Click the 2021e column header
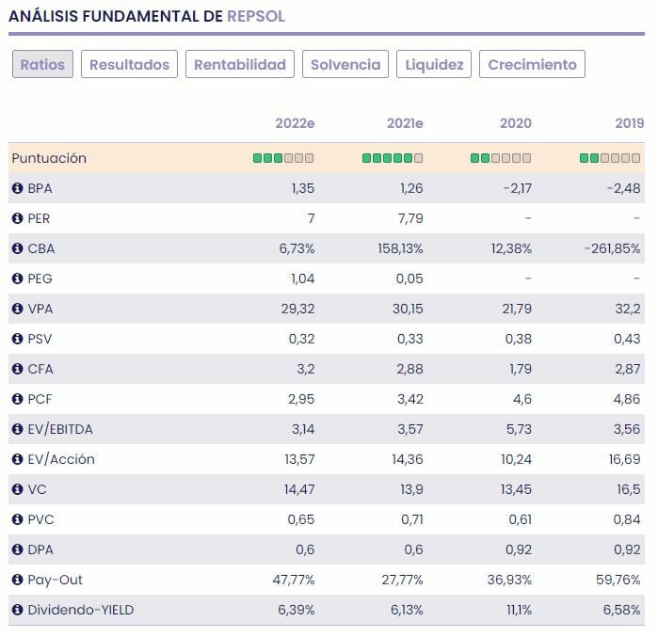Viewport: 658px width, 637px height. tap(405, 123)
